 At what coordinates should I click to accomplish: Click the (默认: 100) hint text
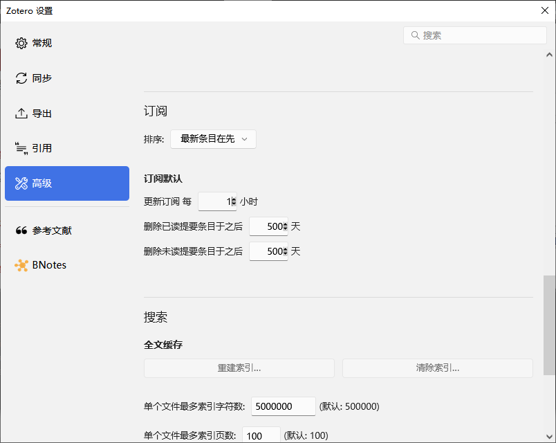click(x=306, y=435)
